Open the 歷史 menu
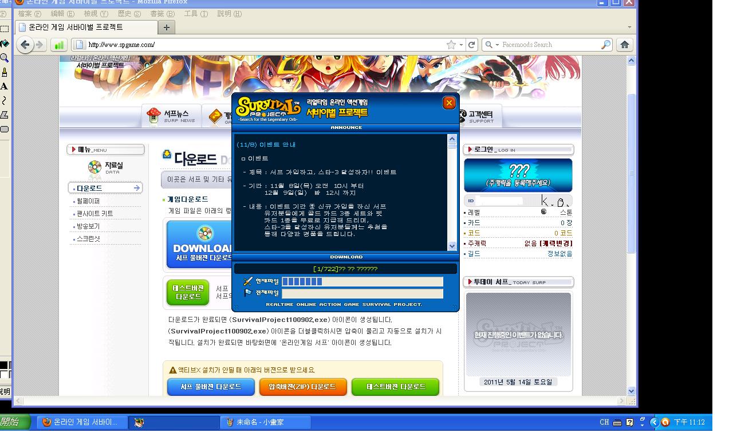Screen dimensions: 733x440 click(x=129, y=14)
